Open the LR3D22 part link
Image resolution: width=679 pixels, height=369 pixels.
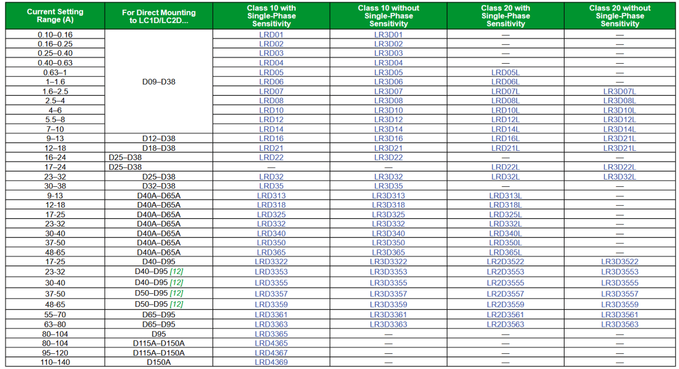[x=388, y=157]
